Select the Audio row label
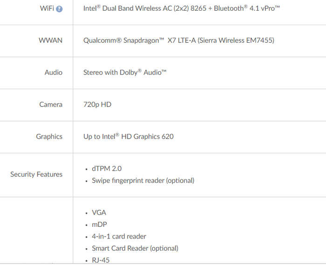326x265 pixels. [x=54, y=73]
